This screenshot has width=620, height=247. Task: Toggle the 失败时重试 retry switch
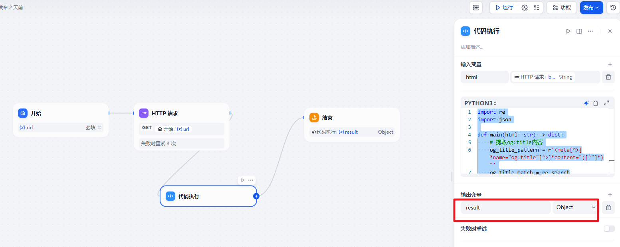point(609,229)
